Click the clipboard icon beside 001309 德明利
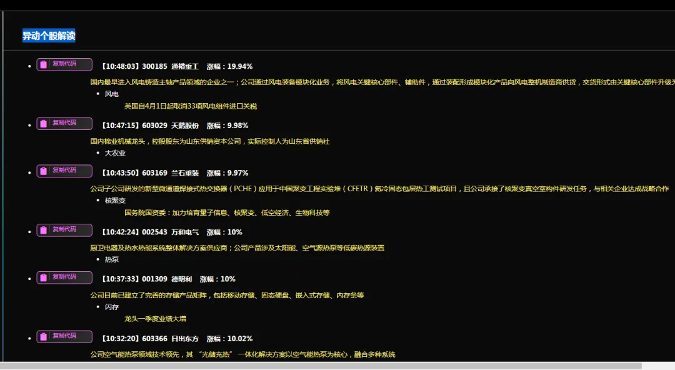The image size is (675, 370). (x=44, y=277)
